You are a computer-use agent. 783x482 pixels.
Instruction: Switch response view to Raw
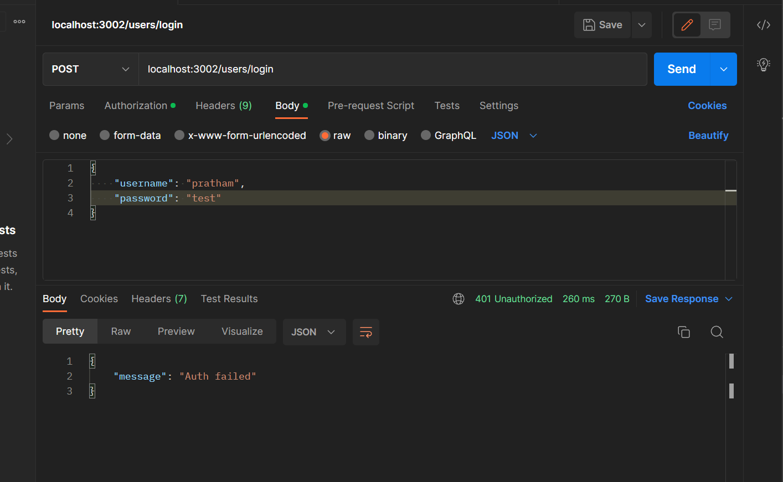coord(121,331)
